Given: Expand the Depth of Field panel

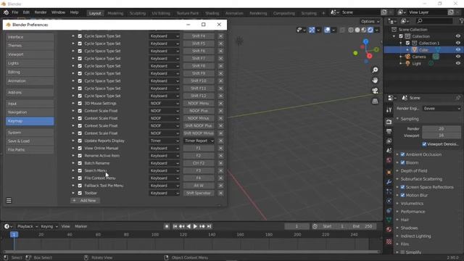Looking at the screenshot, I should point(413,171).
